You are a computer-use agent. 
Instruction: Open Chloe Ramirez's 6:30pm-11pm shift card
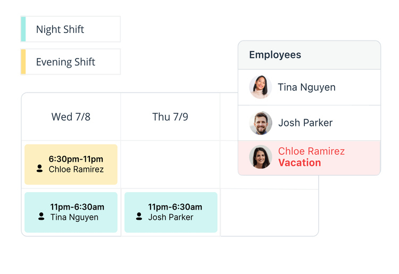[71, 164]
